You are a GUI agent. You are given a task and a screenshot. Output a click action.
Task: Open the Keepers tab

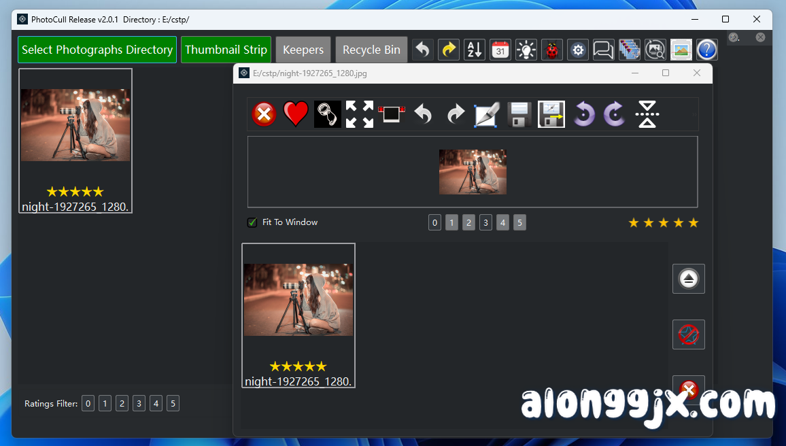(x=303, y=50)
